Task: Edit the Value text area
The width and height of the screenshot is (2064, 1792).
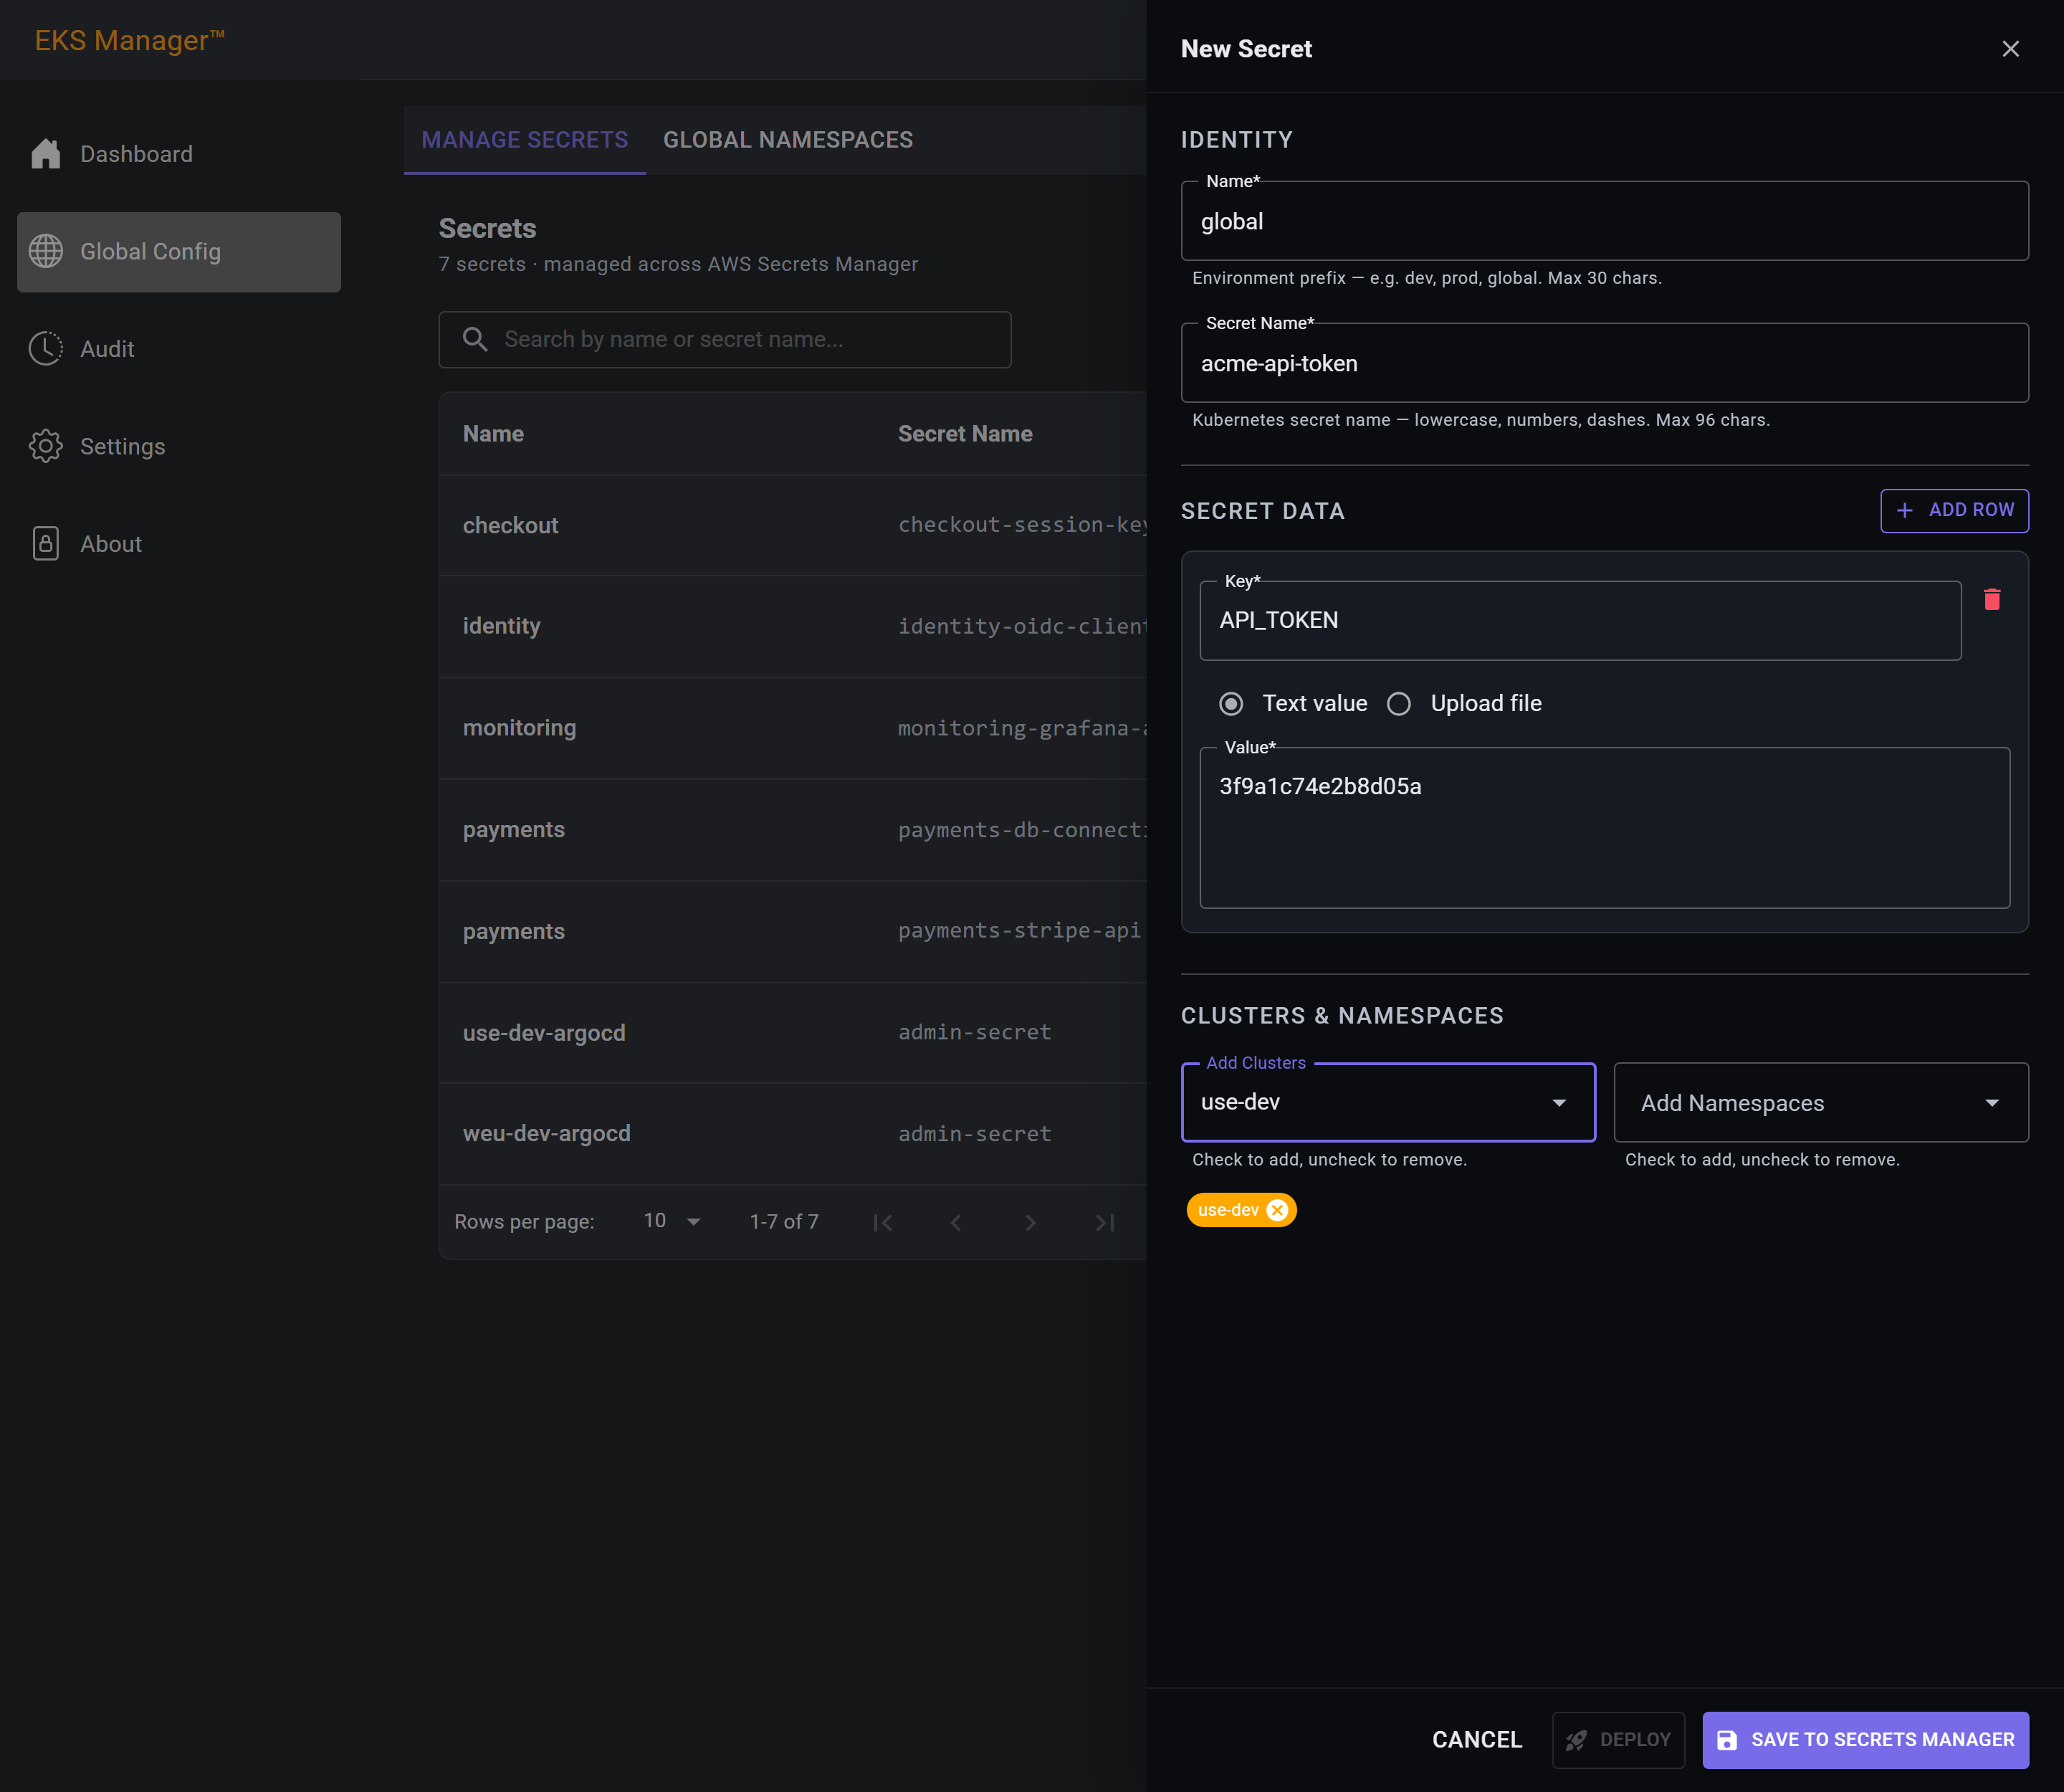Action: (x=1604, y=828)
